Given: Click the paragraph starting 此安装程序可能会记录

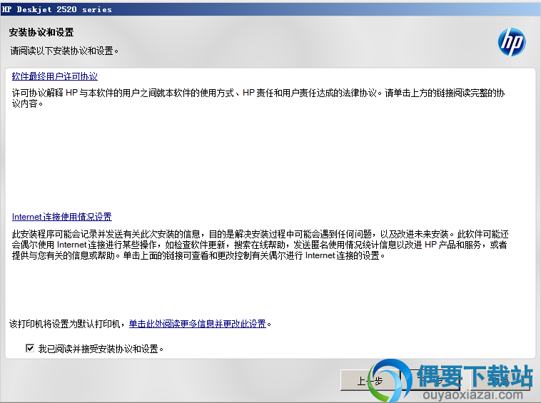Looking at the screenshot, I should (x=260, y=245).
